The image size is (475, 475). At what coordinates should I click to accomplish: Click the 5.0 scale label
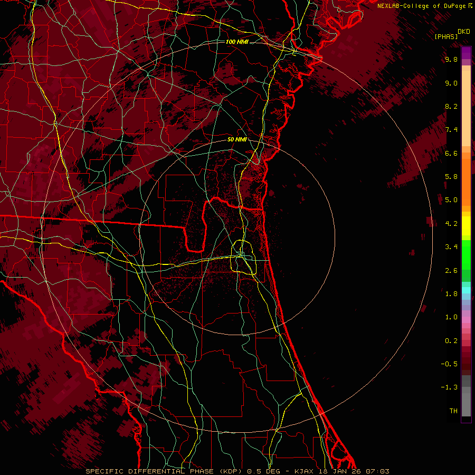(451, 200)
